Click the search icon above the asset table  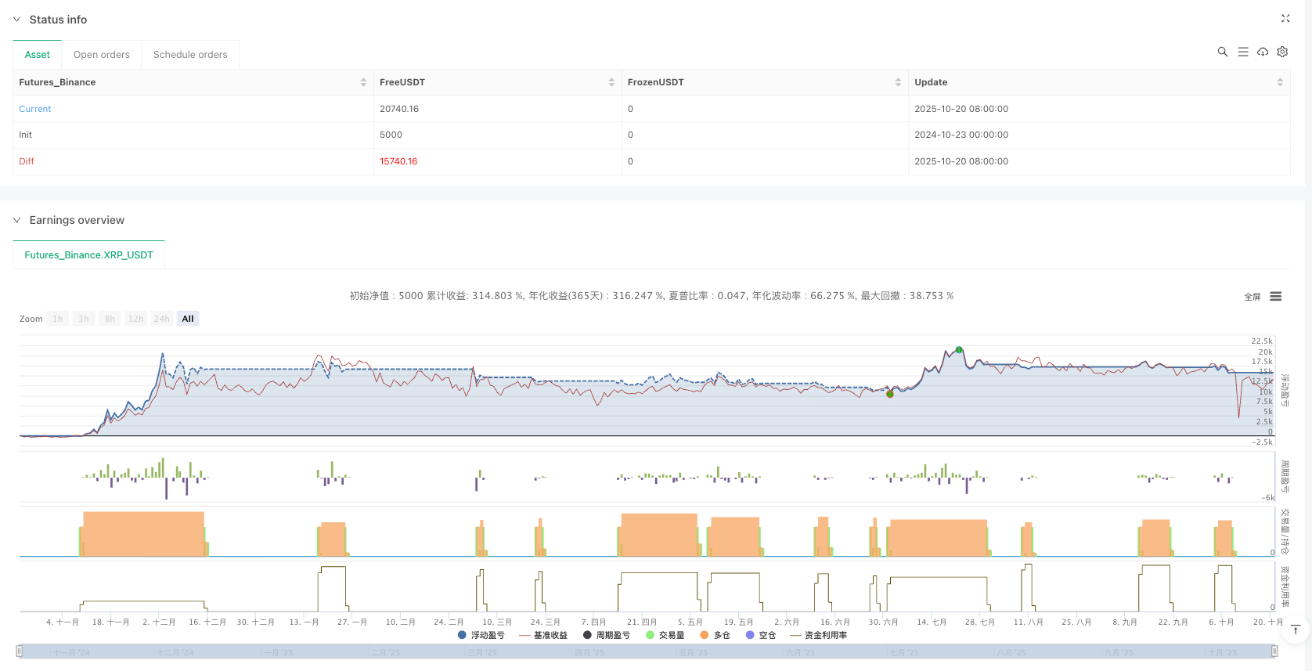point(1222,52)
